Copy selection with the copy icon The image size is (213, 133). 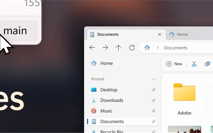(207, 64)
